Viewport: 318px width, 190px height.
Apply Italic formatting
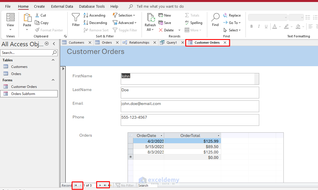(259, 26)
